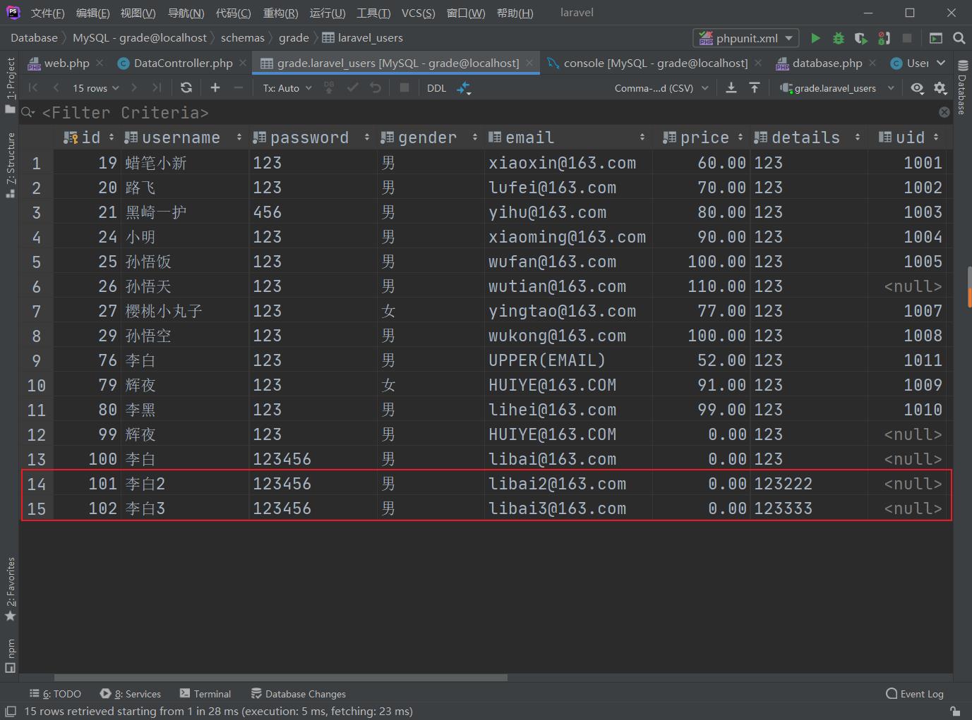The height and width of the screenshot is (720, 972).
Task: Open the Favorites tool window
Action: coord(10,589)
